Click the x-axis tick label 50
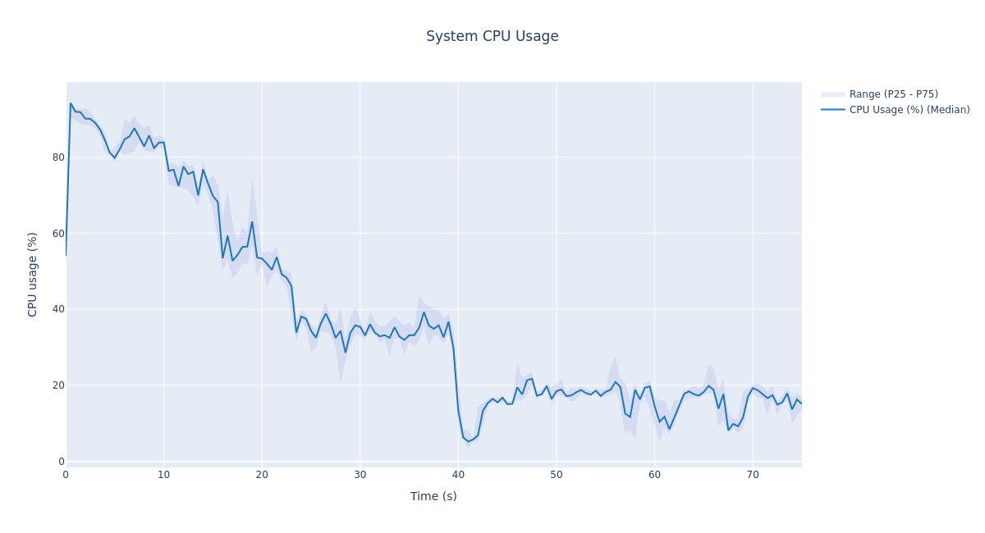The width and height of the screenshot is (985, 533). (557, 475)
